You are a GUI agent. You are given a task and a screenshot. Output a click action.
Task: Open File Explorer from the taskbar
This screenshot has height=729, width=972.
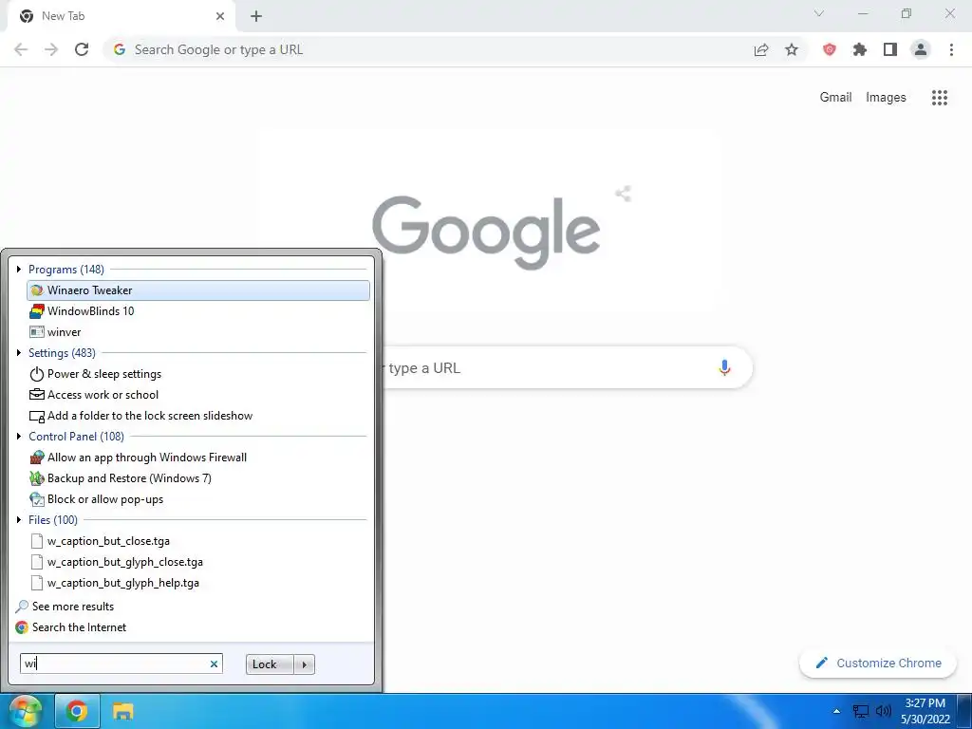coord(122,711)
